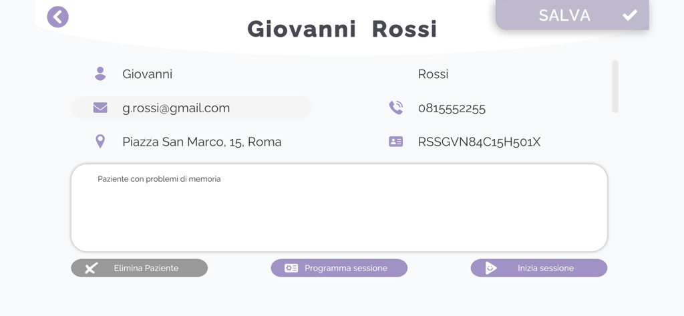Edit the phone number 0815552255
This screenshot has width=684, height=316.
[x=452, y=108]
